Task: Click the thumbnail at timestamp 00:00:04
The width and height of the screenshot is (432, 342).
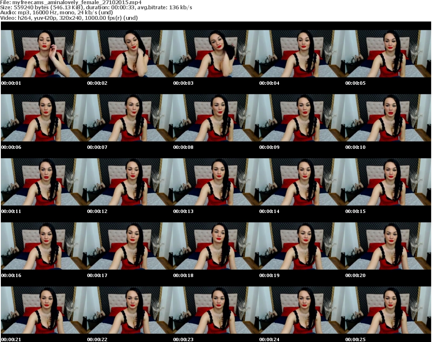Action: pyautogui.click(x=302, y=54)
